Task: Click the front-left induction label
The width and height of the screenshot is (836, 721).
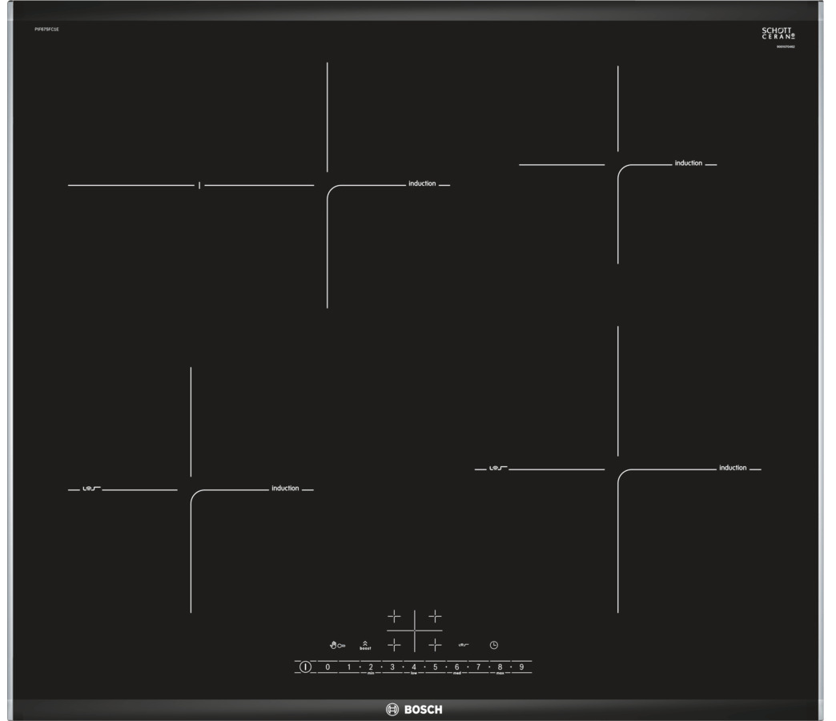Action: tap(285, 488)
